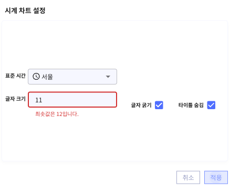Open the 표준 시간 combo box showing 서울
The width and height of the screenshot is (230, 190).
point(72,77)
